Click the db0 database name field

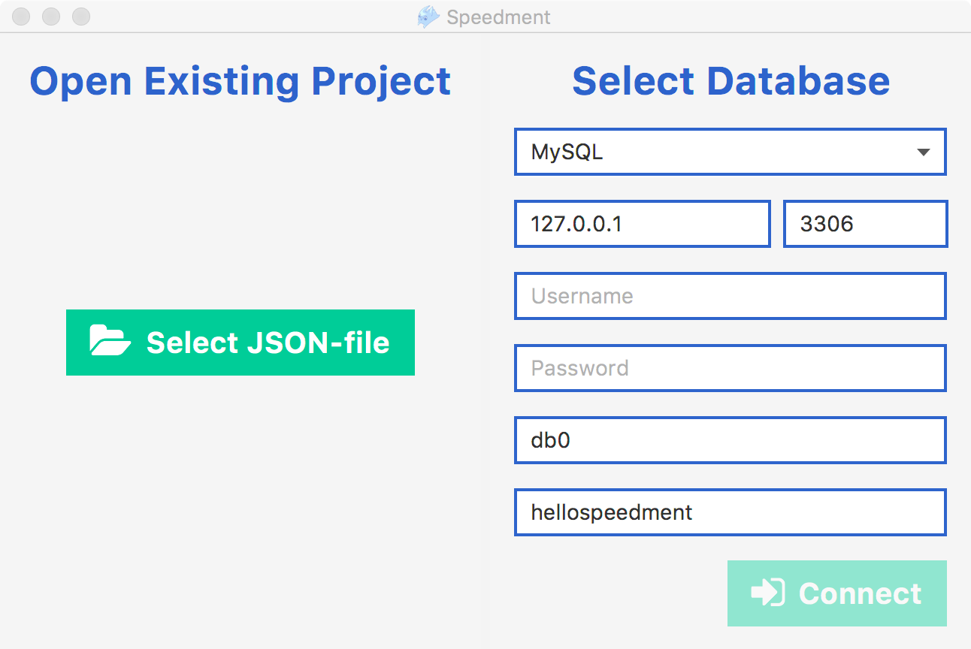coord(730,440)
